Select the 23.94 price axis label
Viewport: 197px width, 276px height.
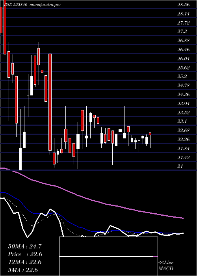click(x=184, y=104)
